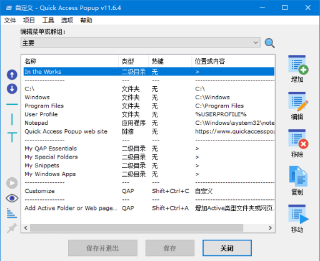The height and width of the screenshot is (261, 320).
Task: Click the 保存并退出 button
Action: (x=102, y=248)
